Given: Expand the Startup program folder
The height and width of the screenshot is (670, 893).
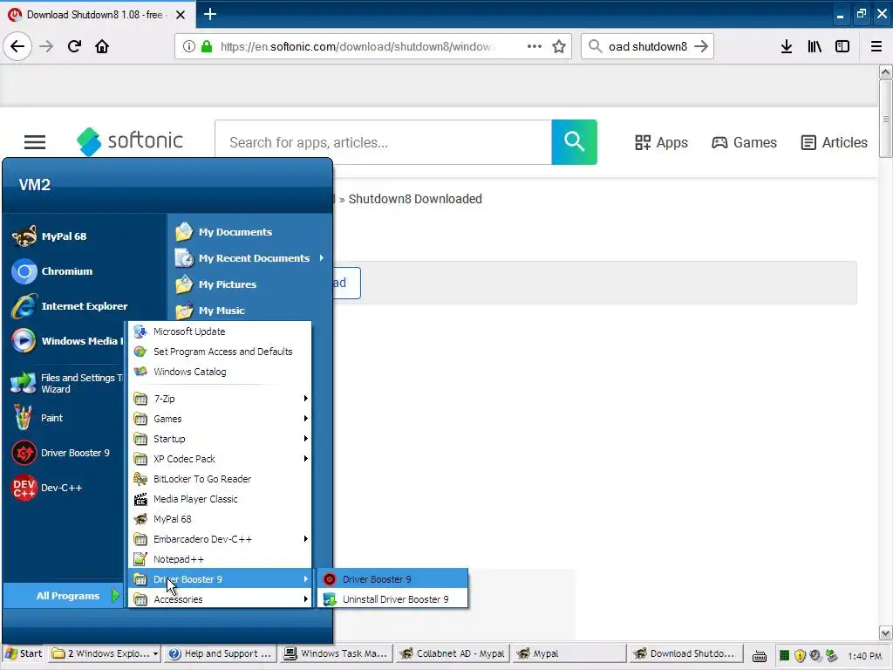Looking at the screenshot, I should click(x=220, y=439).
